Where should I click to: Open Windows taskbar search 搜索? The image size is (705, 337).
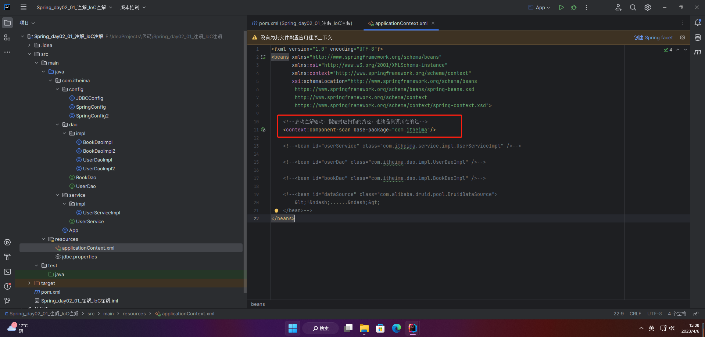tap(321, 328)
